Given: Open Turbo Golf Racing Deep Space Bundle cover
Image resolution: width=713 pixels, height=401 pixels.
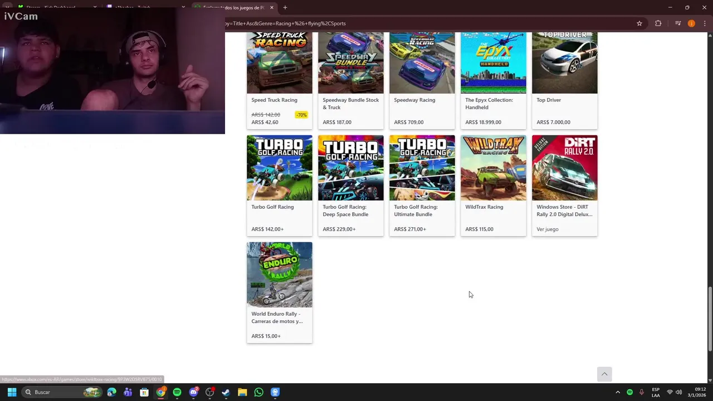Looking at the screenshot, I should pos(351,168).
